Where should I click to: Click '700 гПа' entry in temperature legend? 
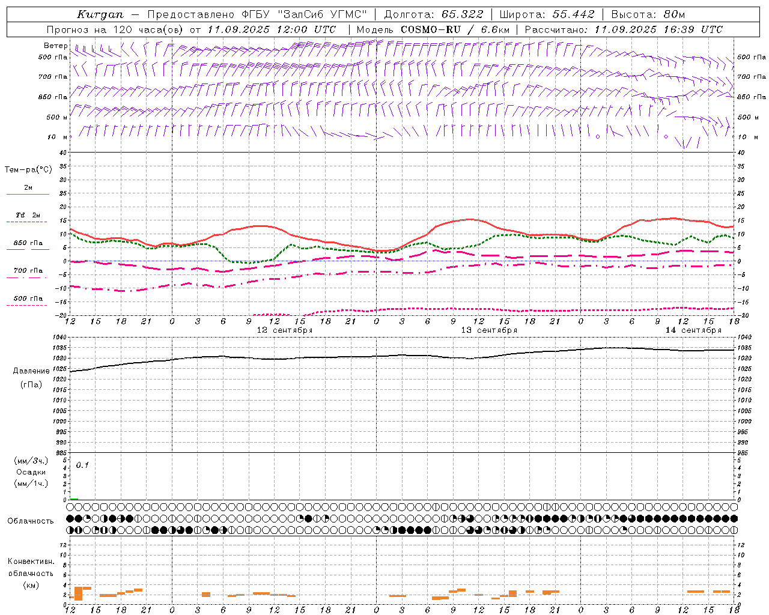click(x=28, y=271)
